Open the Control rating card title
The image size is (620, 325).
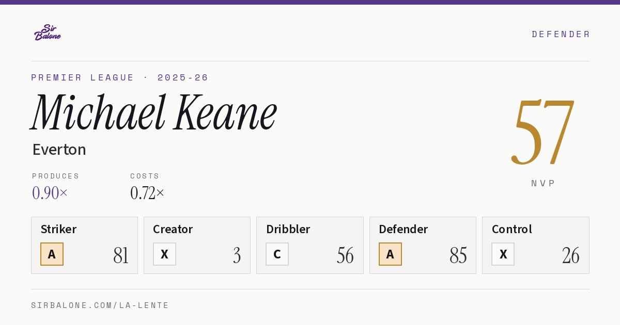pos(512,229)
